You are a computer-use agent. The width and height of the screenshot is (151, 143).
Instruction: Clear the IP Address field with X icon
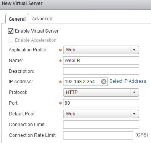pyautogui.click(x=104, y=82)
